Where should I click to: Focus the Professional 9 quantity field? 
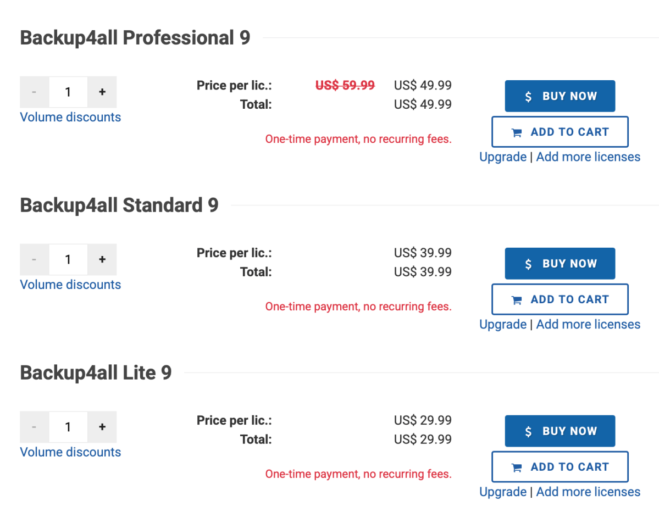[x=68, y=92]
